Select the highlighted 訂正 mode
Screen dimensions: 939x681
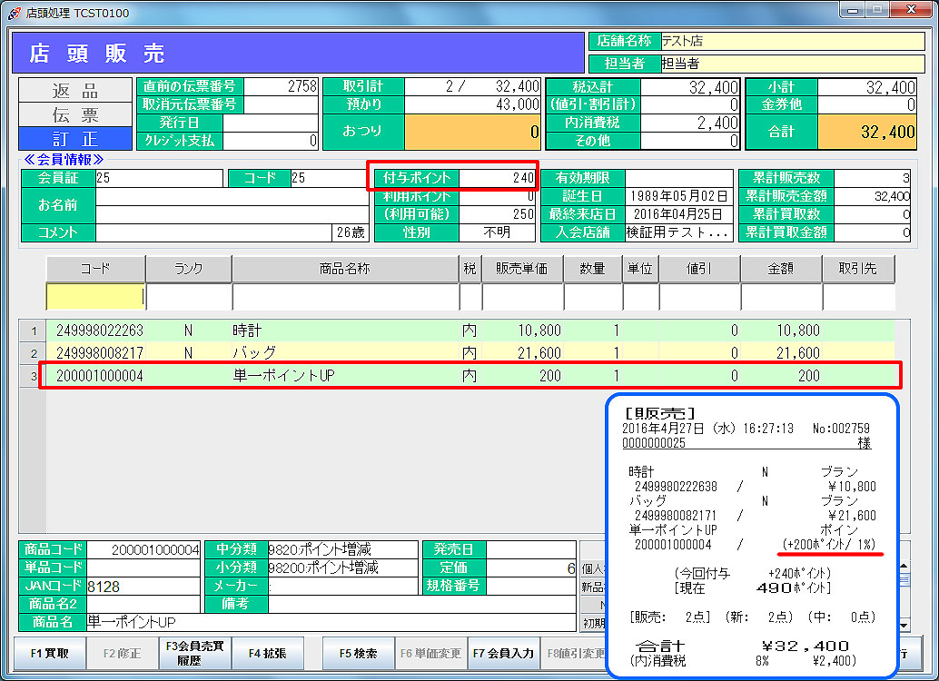[x=74, y=139]
